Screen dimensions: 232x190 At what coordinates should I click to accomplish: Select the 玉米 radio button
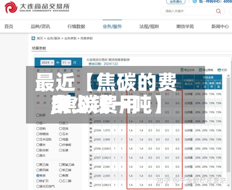coord(60,134)
